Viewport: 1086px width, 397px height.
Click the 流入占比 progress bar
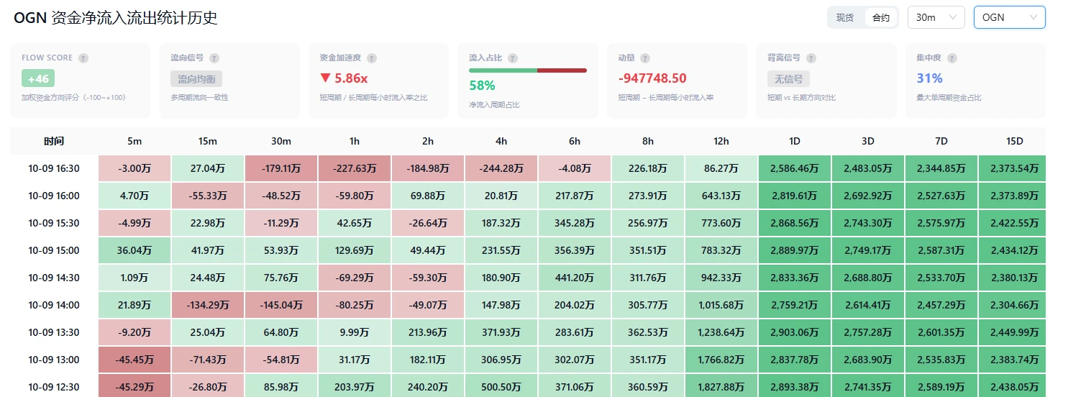click(x=528, y=70)
